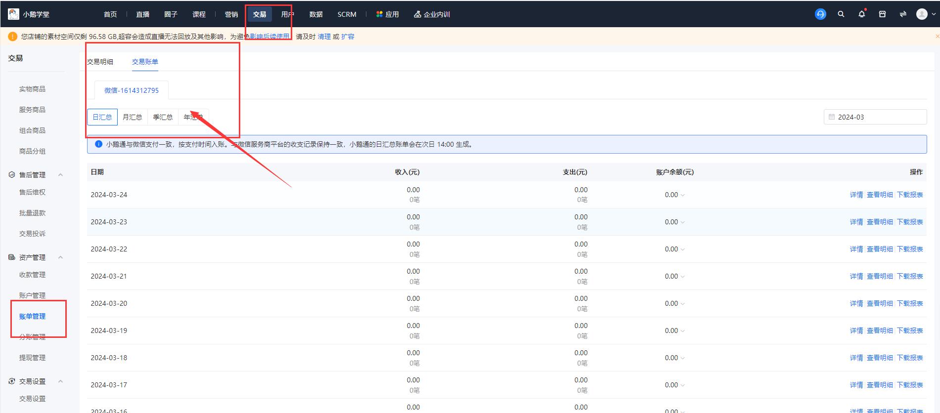Click the shop storefront icon

882,14
